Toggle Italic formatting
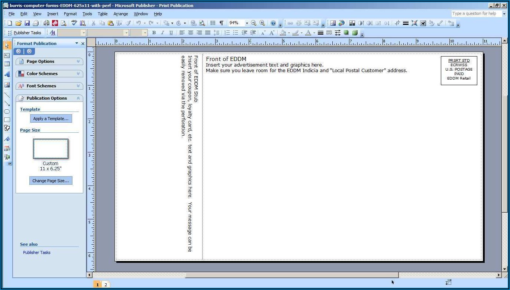The image size is (510, 290). [162, 33]
